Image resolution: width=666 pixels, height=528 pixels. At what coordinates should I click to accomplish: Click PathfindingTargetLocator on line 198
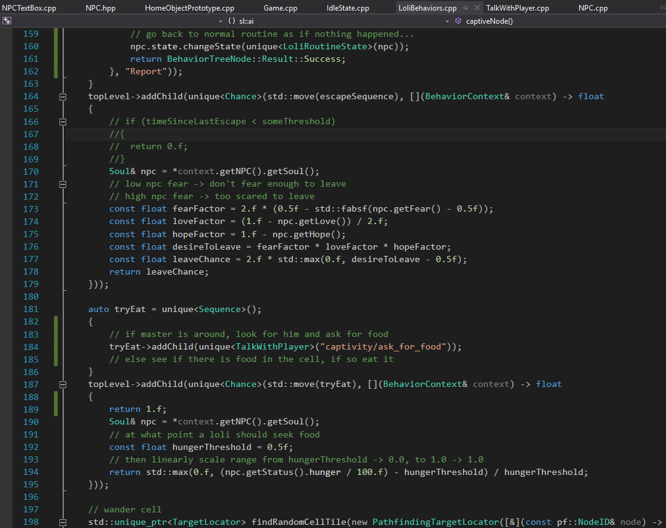(435, 522)
